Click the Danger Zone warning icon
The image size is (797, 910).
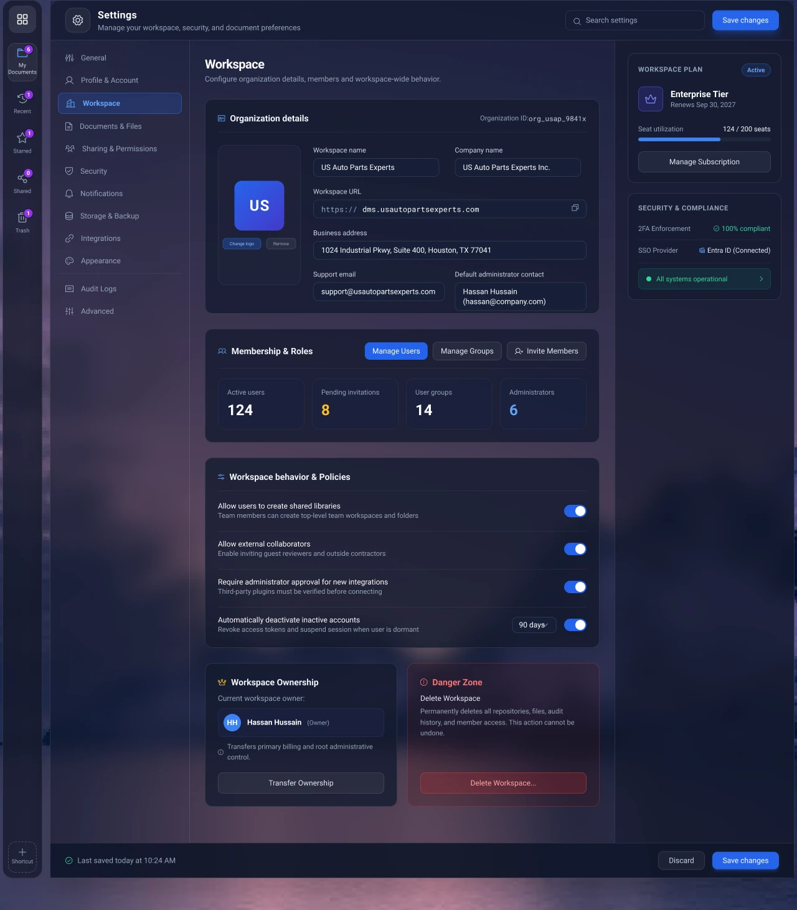(x=424, y=682)
